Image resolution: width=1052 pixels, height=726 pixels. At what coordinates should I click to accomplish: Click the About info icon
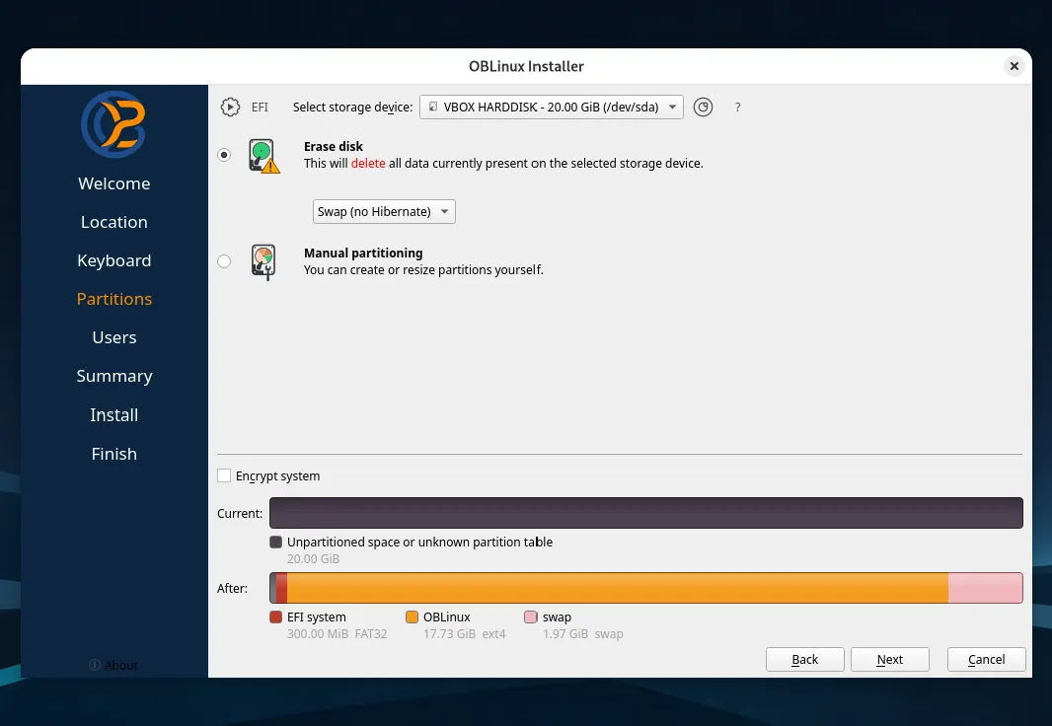95,664
